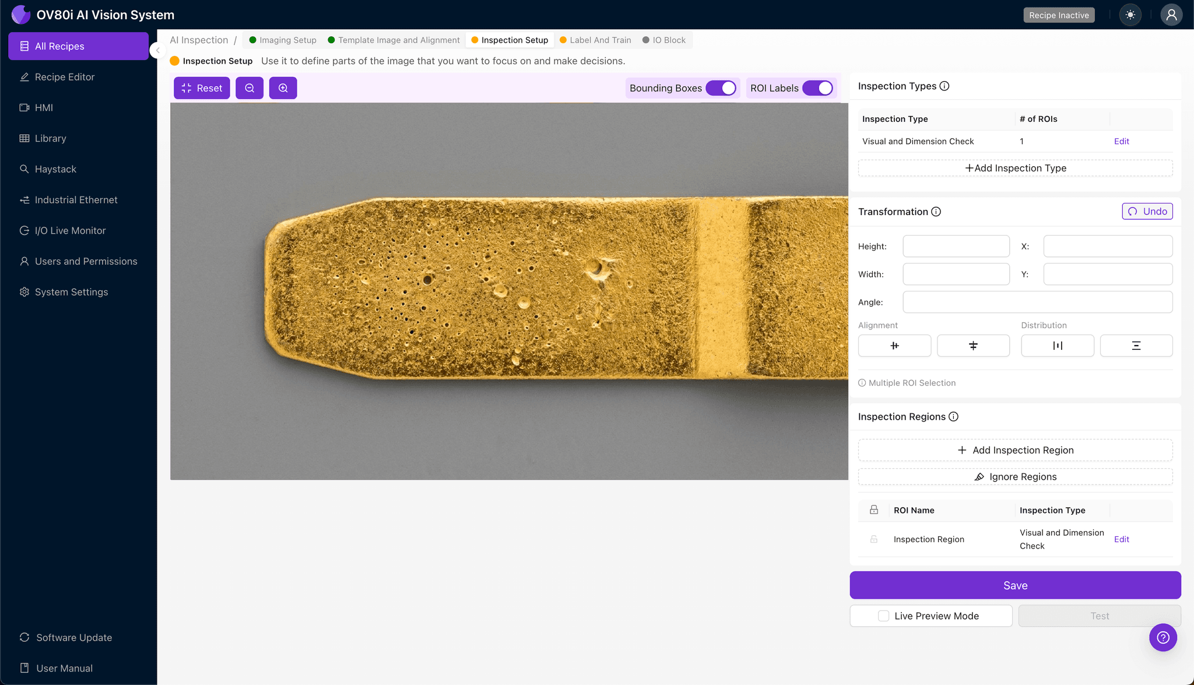Click the 'Inspection Region' ROI name cell
This screenshot has height=685, width=1194.
pos(929,540)
